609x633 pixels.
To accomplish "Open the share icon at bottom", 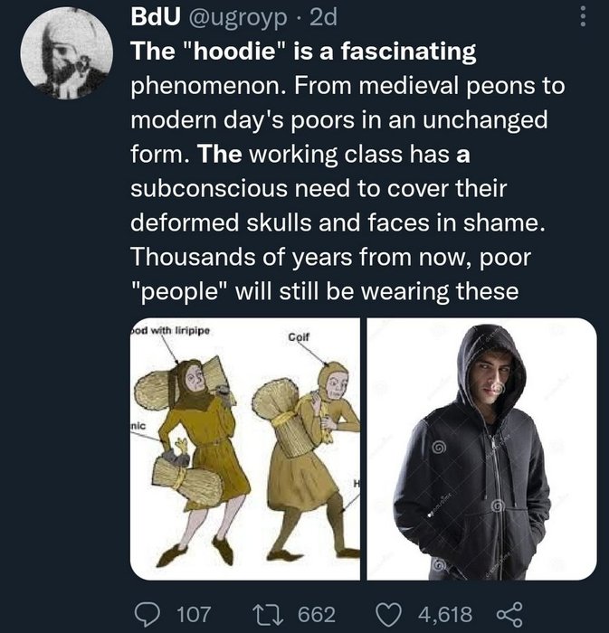I will 509,614.
